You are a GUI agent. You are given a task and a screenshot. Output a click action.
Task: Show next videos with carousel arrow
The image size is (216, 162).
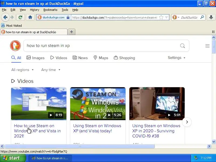click(x=187, y=122)
